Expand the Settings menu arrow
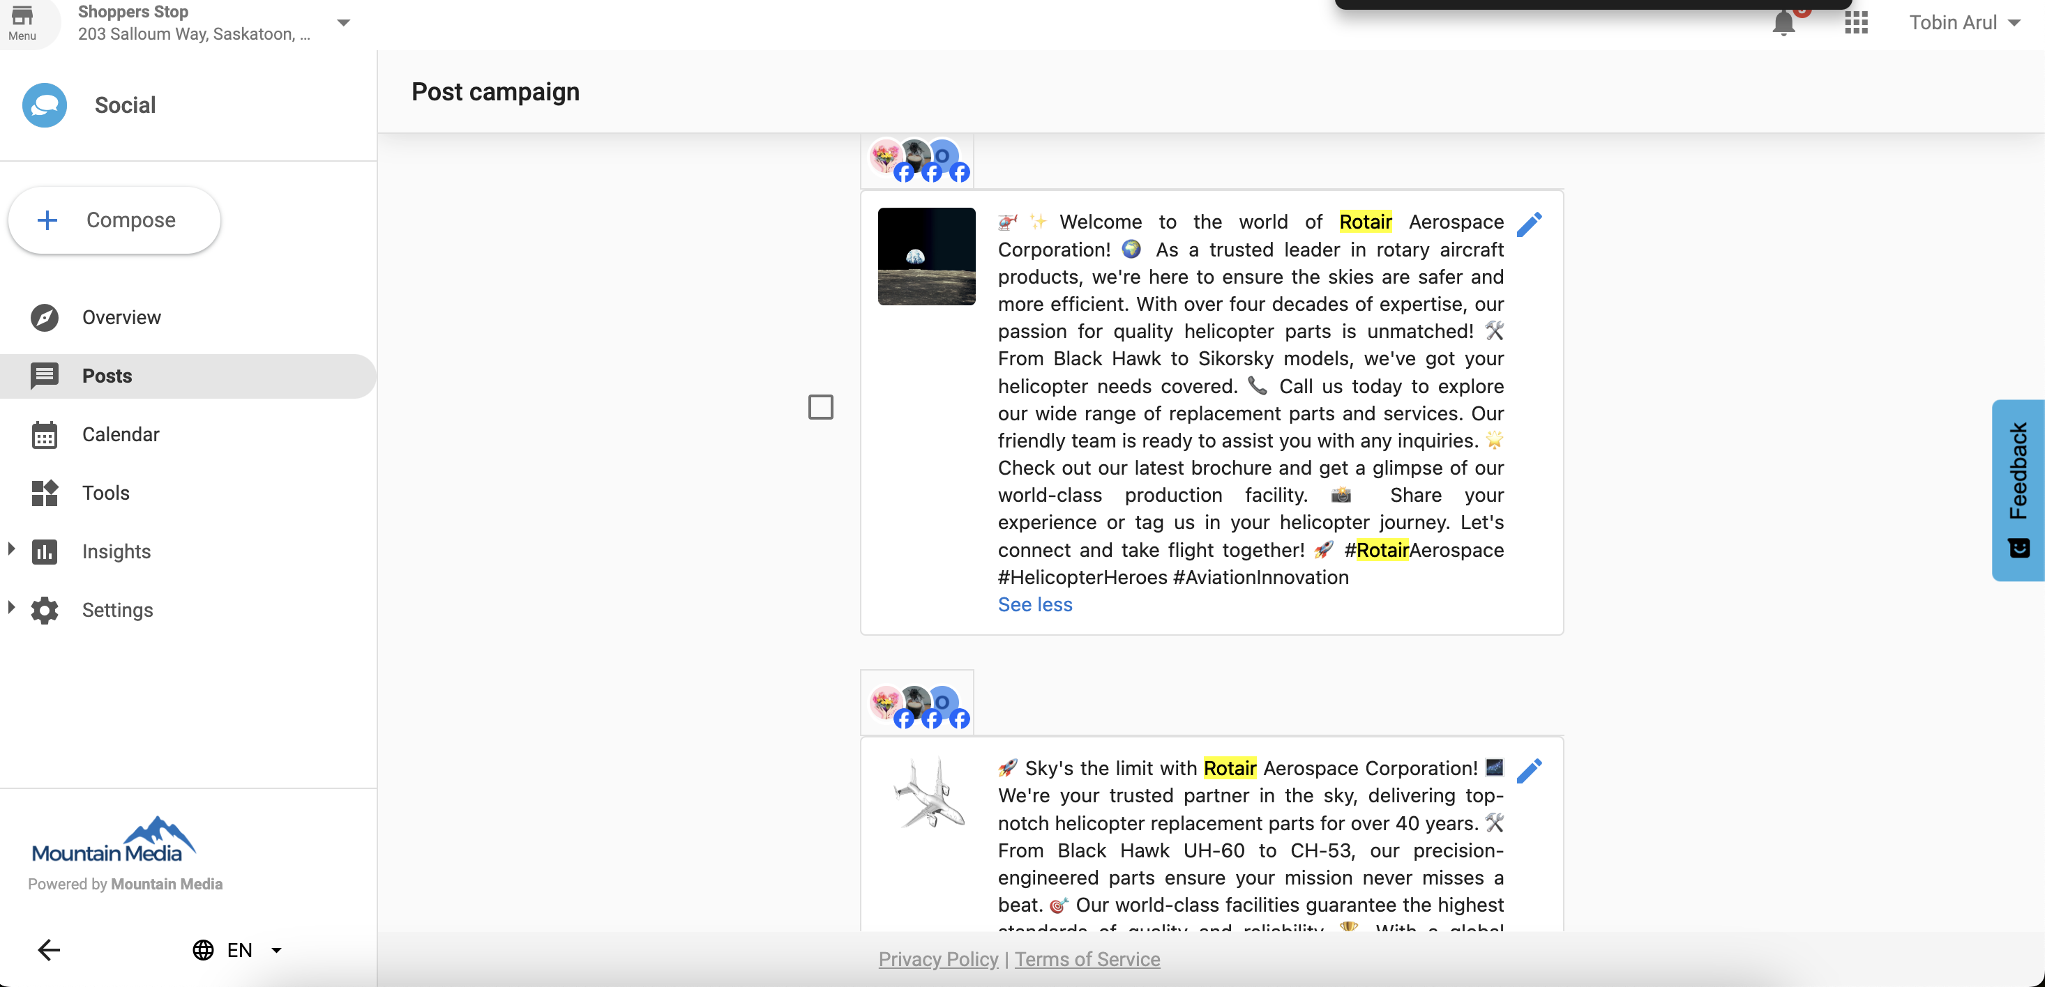The height and width of the screenshot is (987, 2045). [11, 608]
